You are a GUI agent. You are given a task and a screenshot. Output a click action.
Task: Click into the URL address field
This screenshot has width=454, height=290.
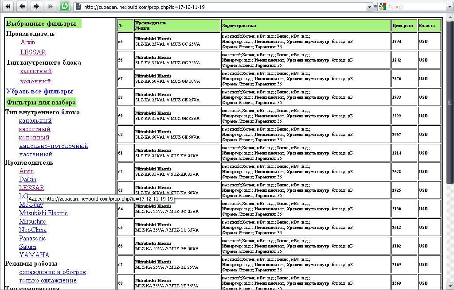pyautogui.click(x=223, y=7)
